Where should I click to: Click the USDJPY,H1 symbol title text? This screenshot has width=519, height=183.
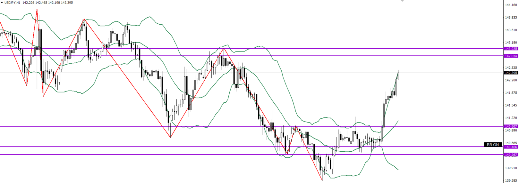[12, 3]
